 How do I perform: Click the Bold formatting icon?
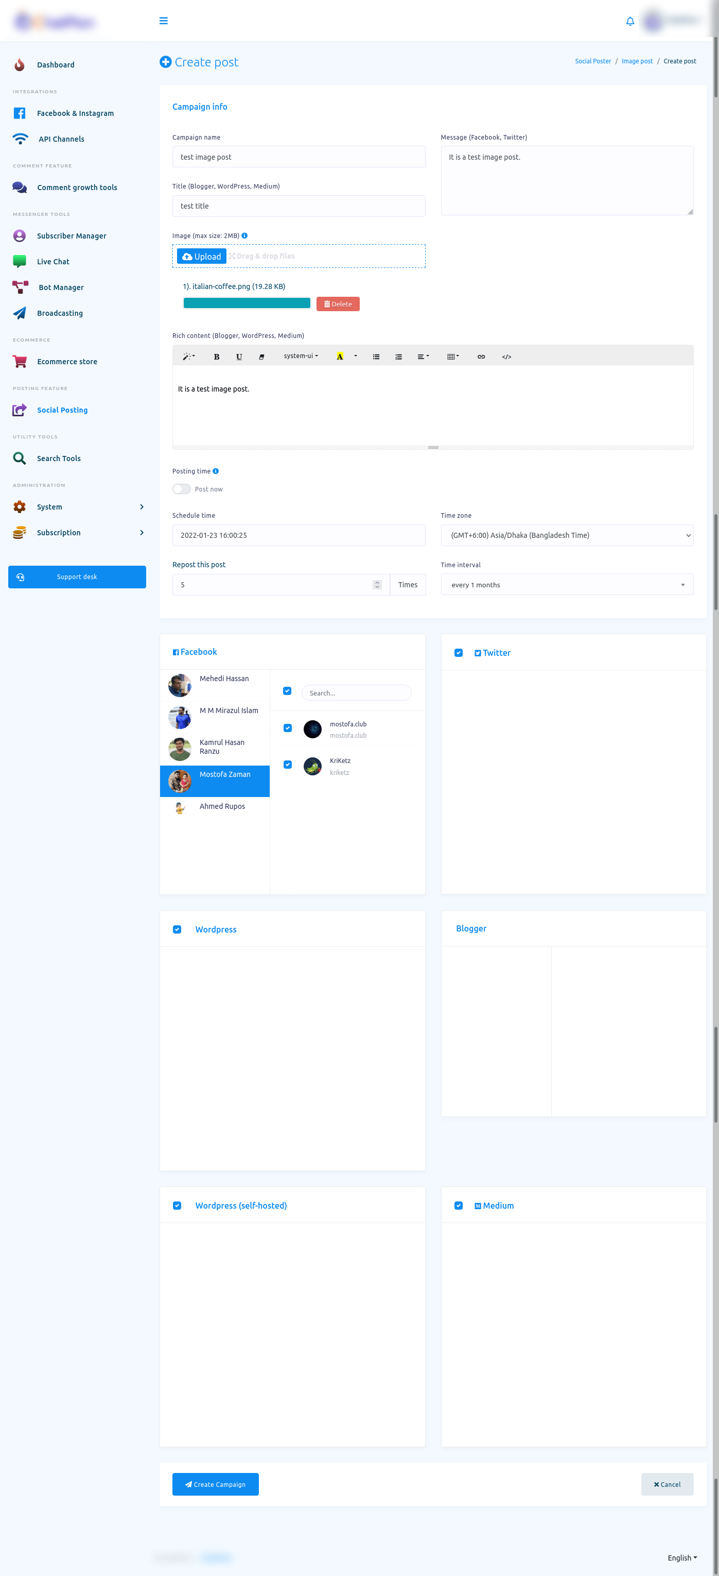click(217, 357)
